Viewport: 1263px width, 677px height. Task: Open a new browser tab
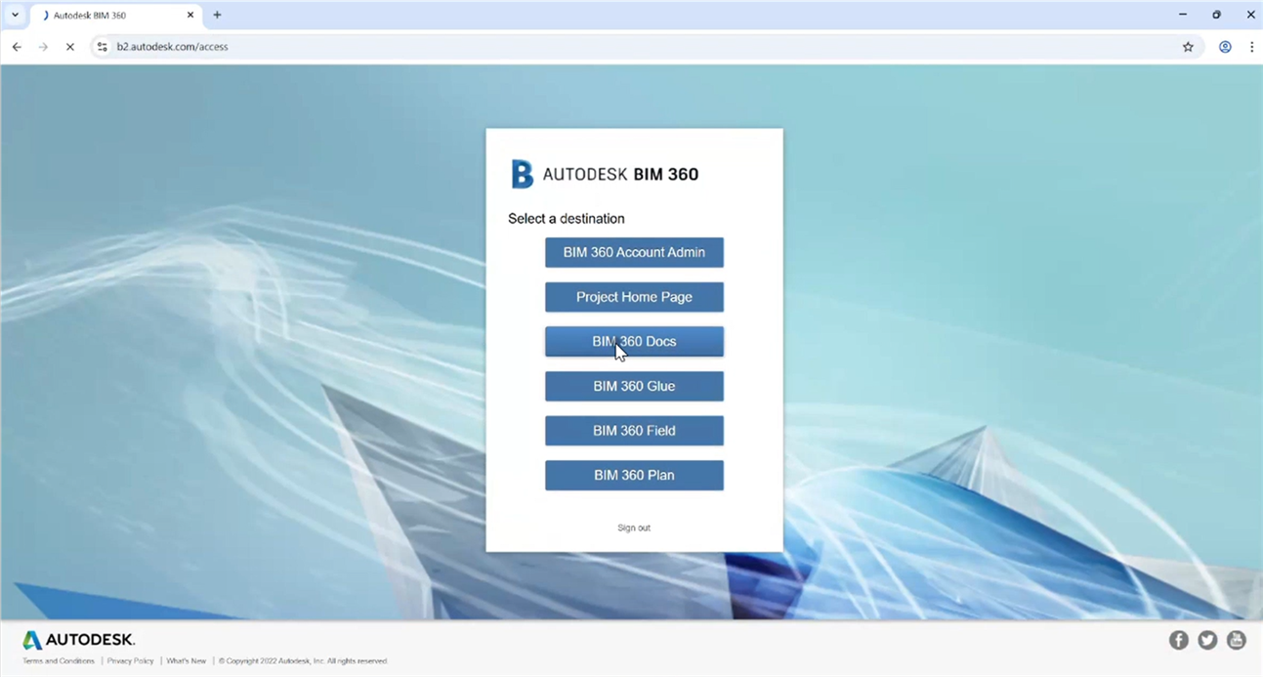tap(217, 15)
